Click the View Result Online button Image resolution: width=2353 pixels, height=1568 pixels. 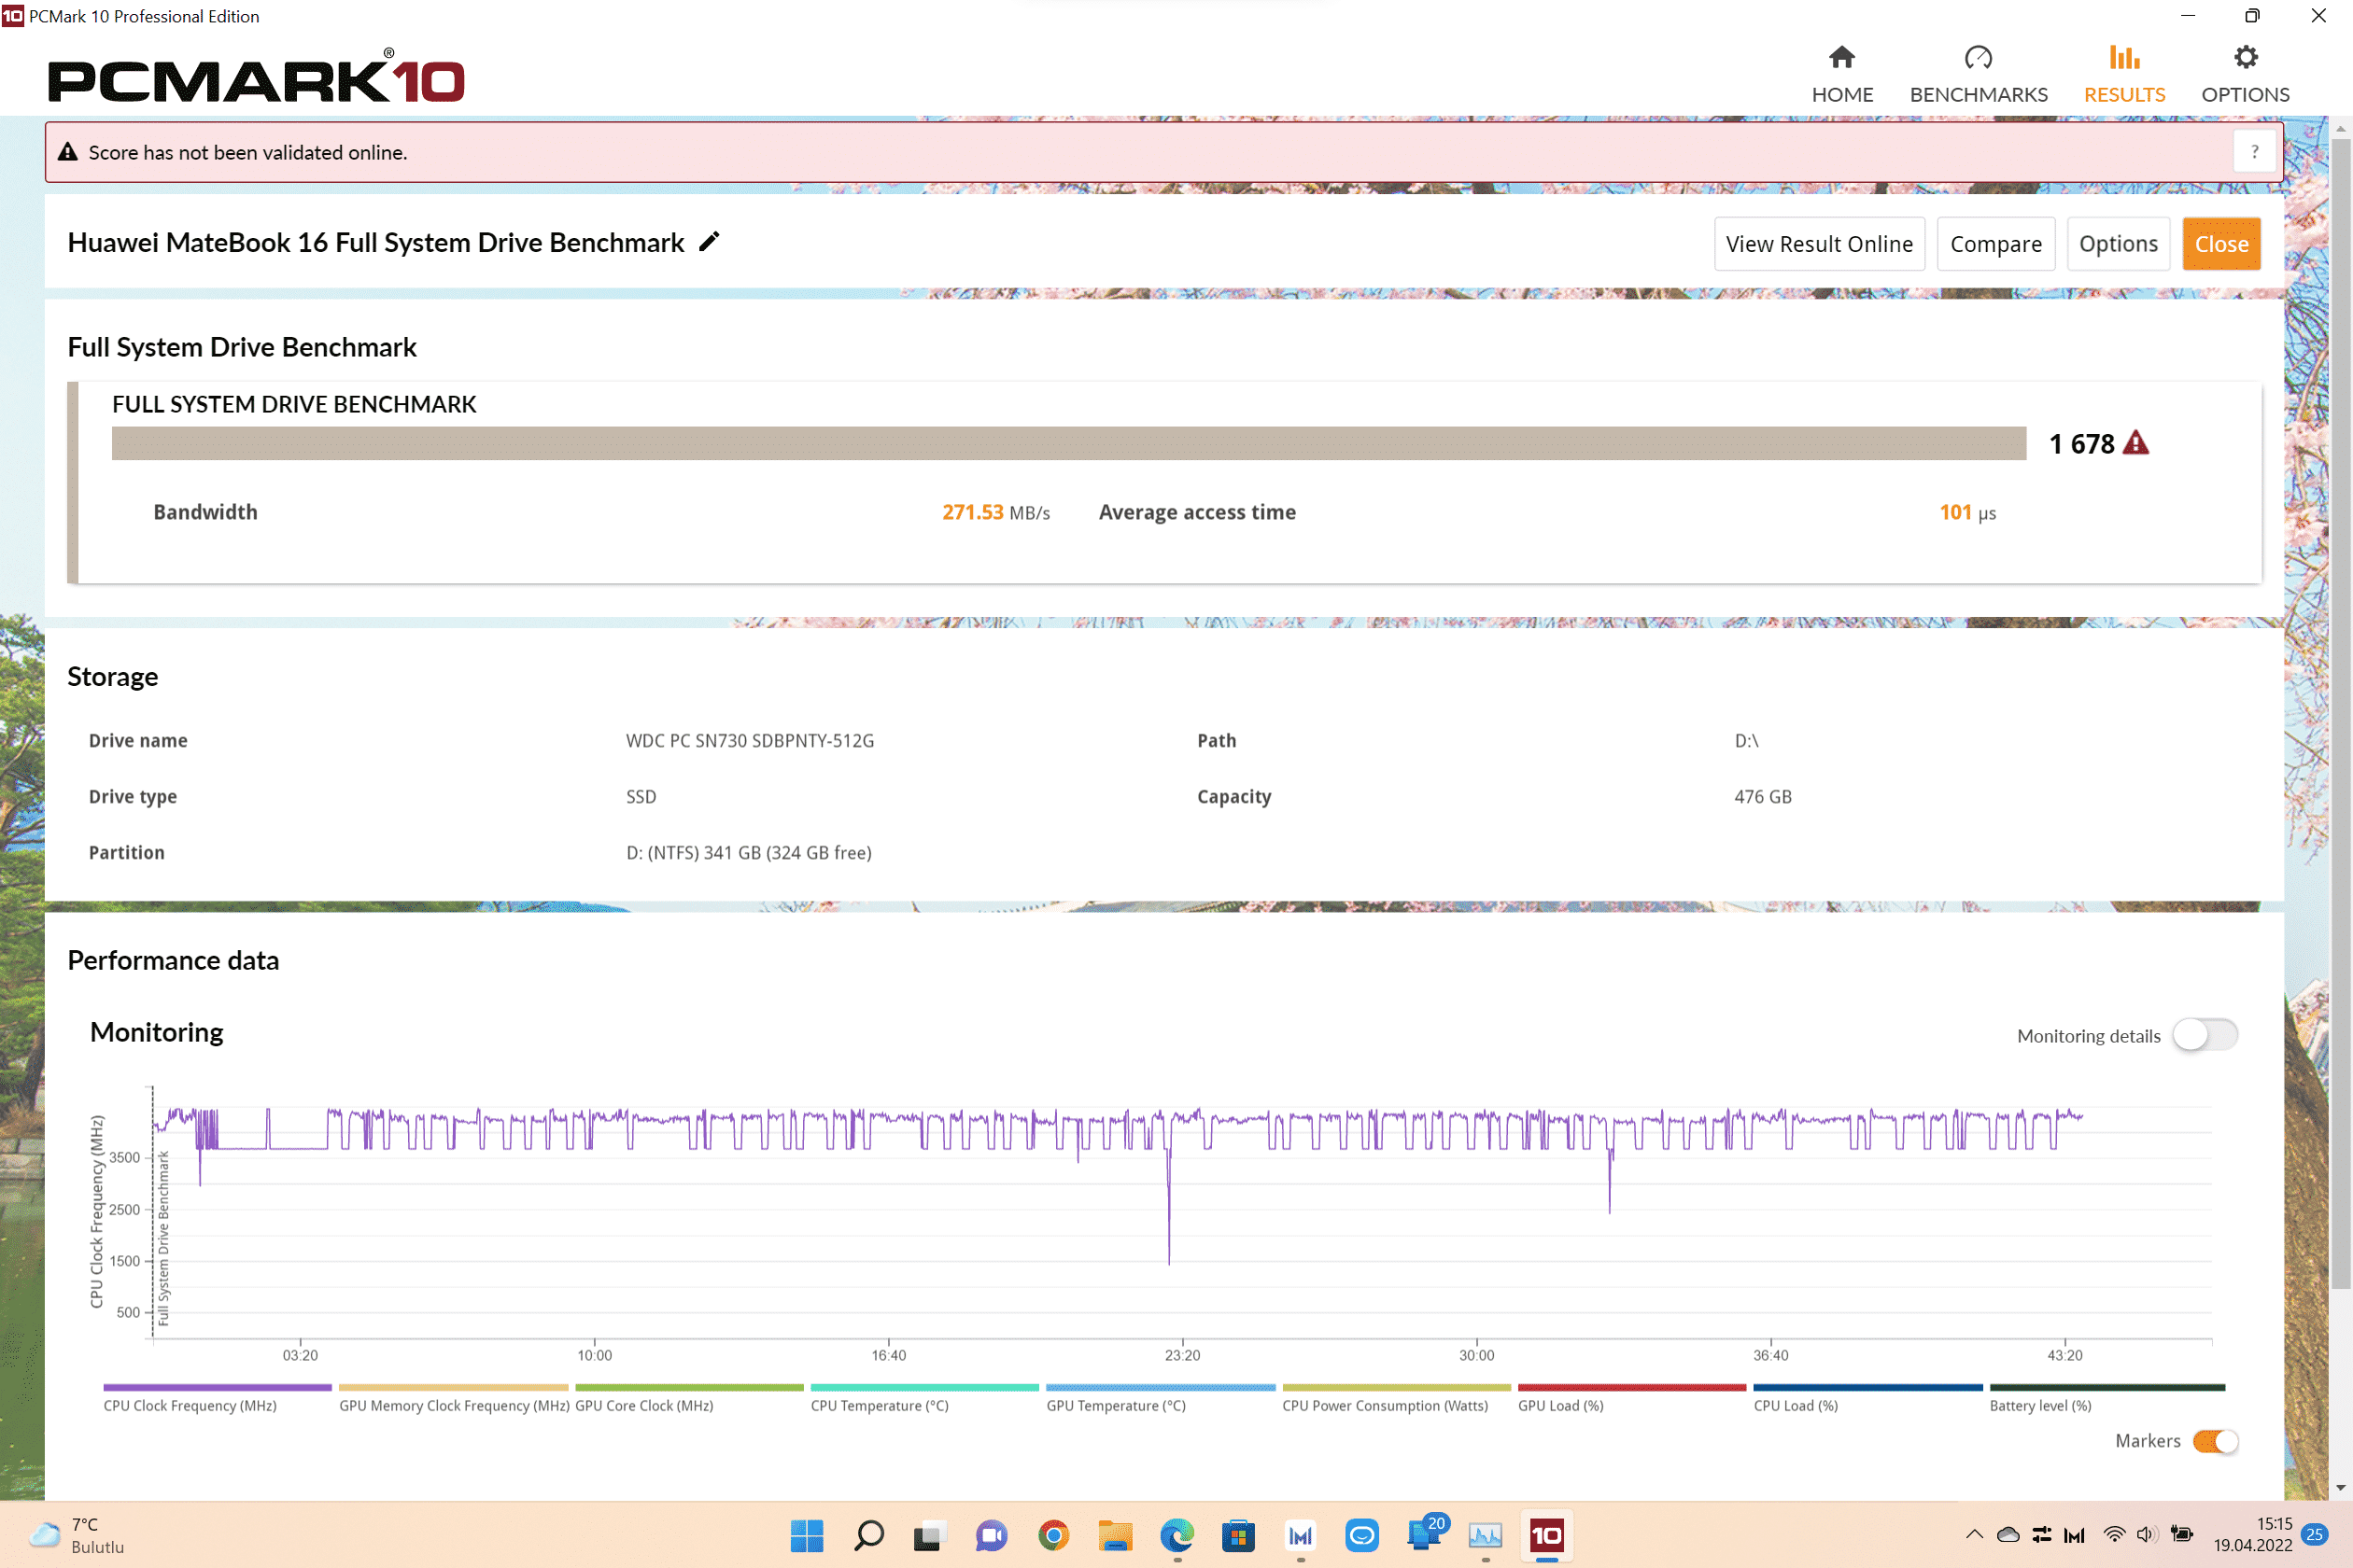point(1819,244)
